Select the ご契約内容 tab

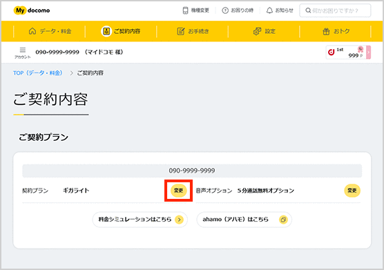121,31
